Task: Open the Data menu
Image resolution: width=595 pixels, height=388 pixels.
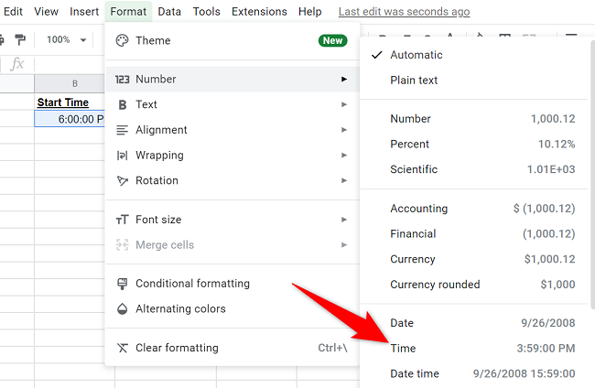Action: coord(168,12)
